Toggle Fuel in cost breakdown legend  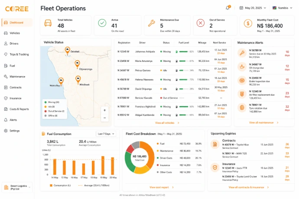161,144
